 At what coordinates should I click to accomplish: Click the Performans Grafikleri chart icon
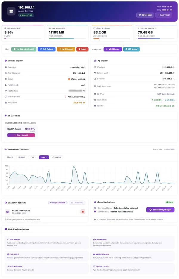(6, 149)
